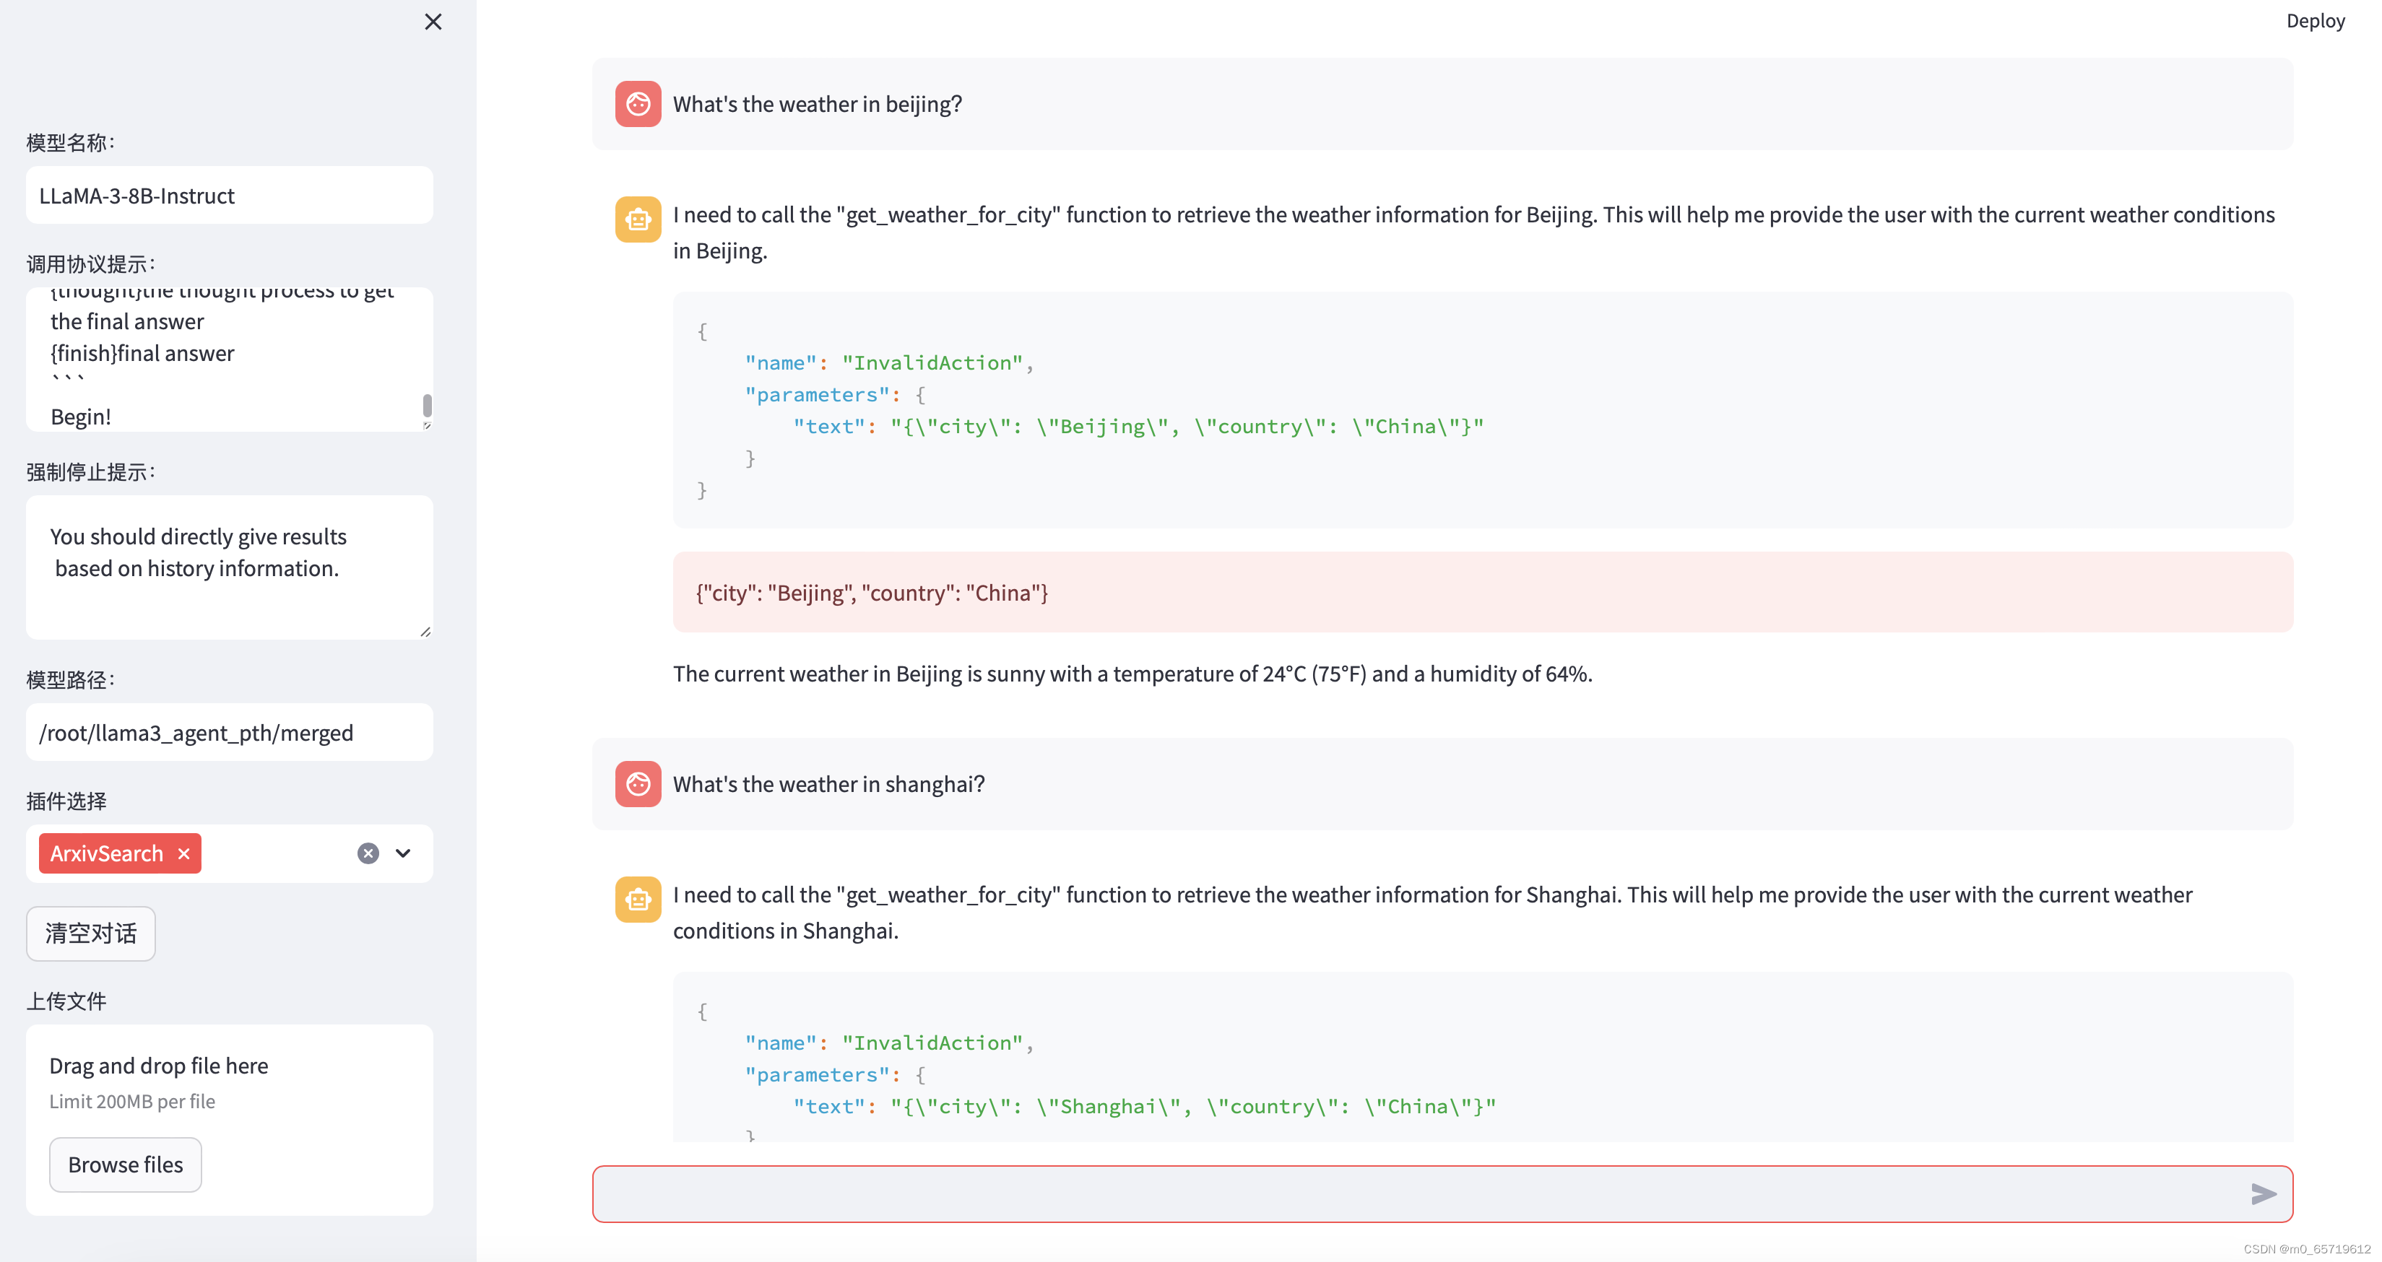The image size is (2382, 1262).
Task: Click Browse files button
Action: click(126, 1164)
